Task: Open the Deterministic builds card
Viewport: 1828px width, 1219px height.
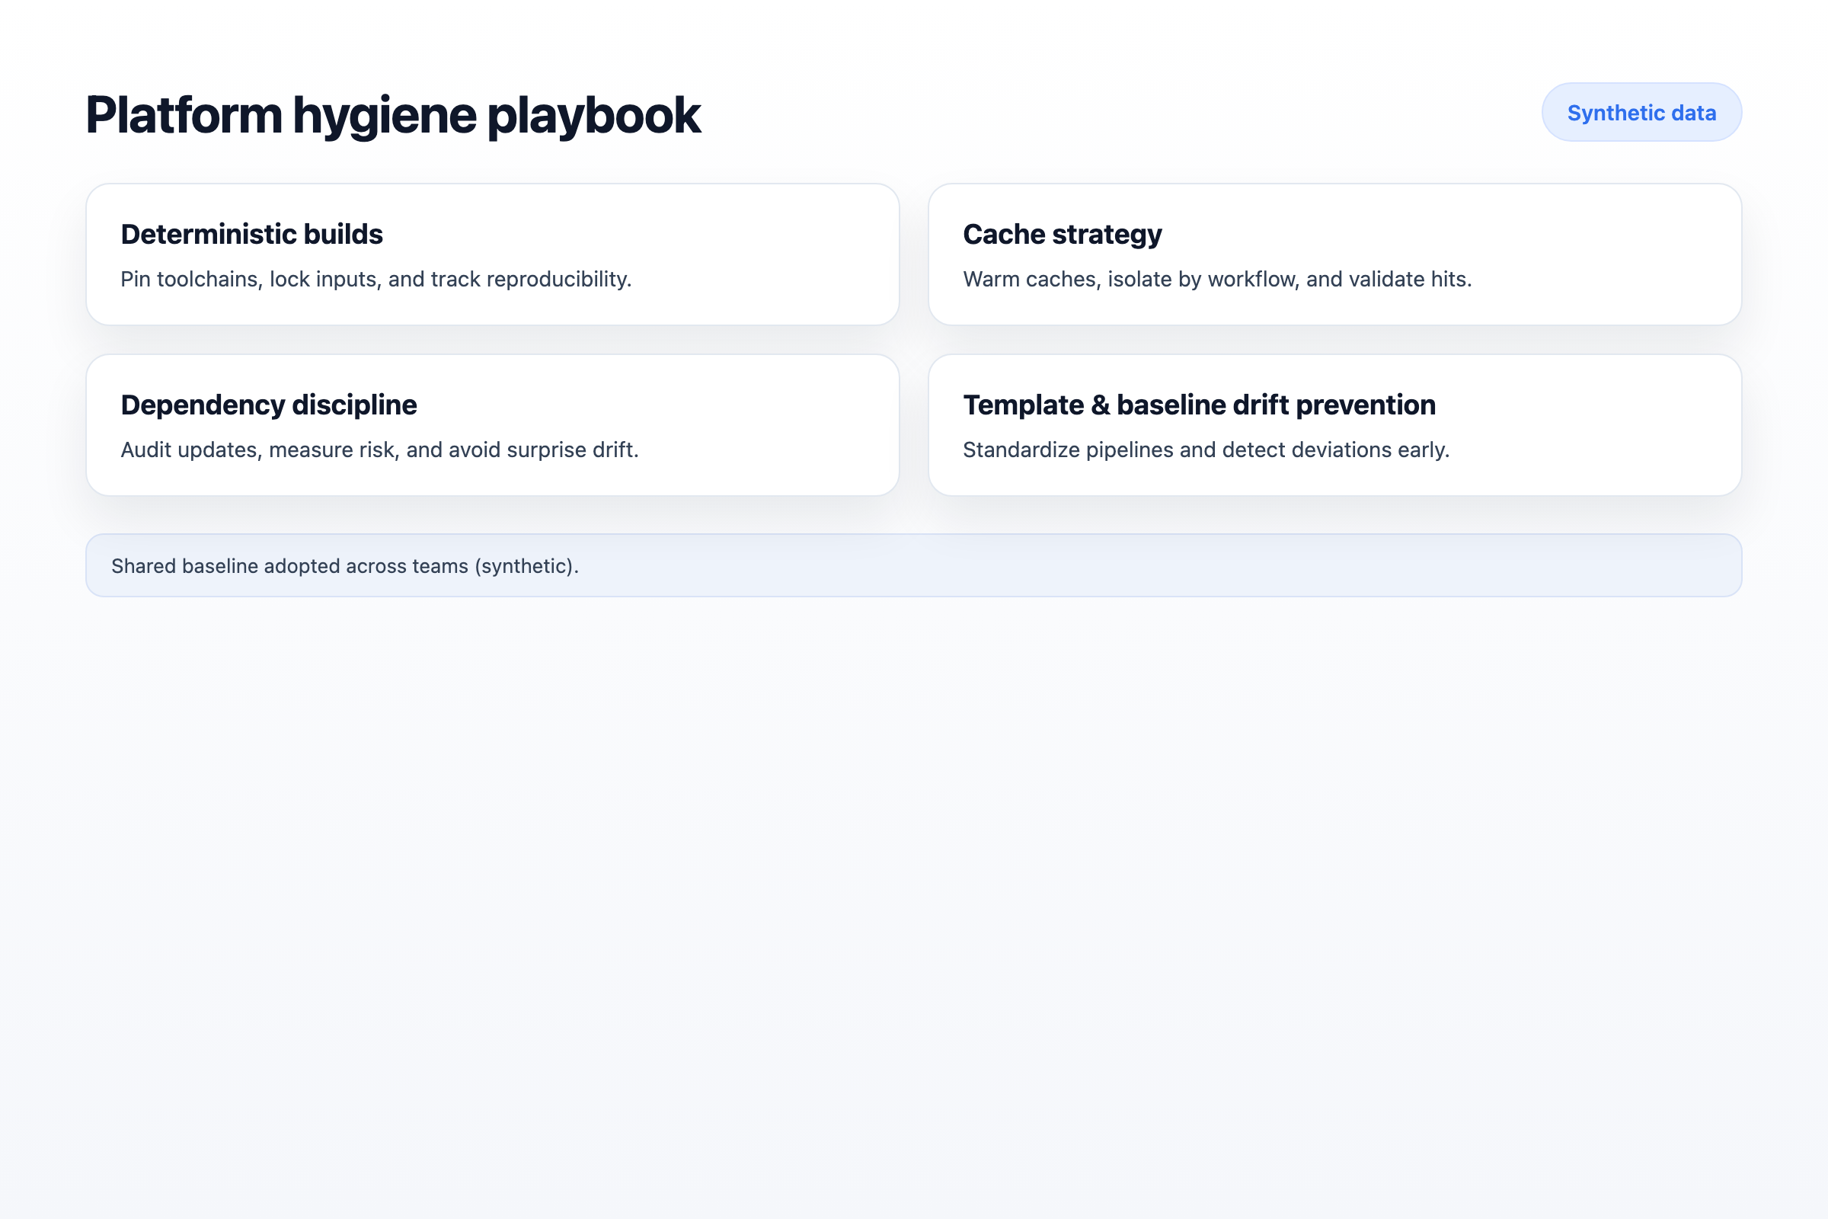Action: 493,254
